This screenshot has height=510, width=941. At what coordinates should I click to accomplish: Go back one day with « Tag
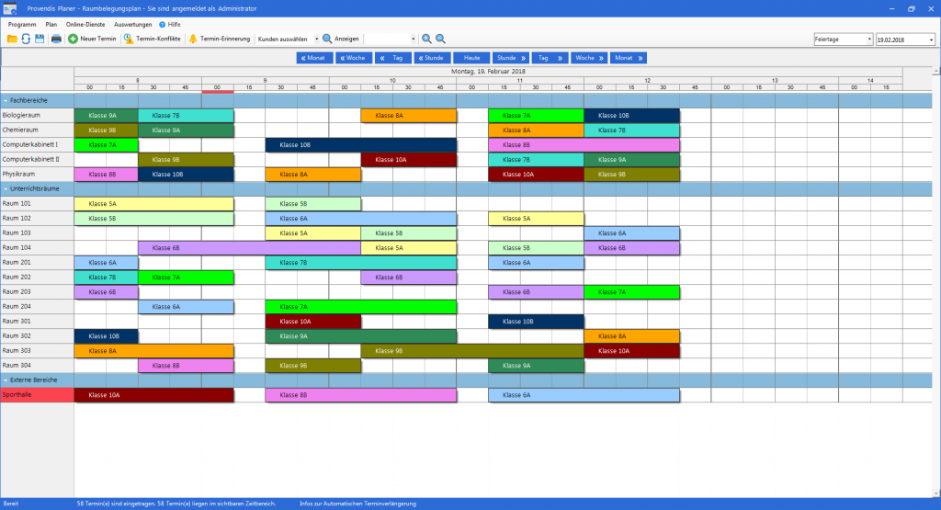coord(393,58)
